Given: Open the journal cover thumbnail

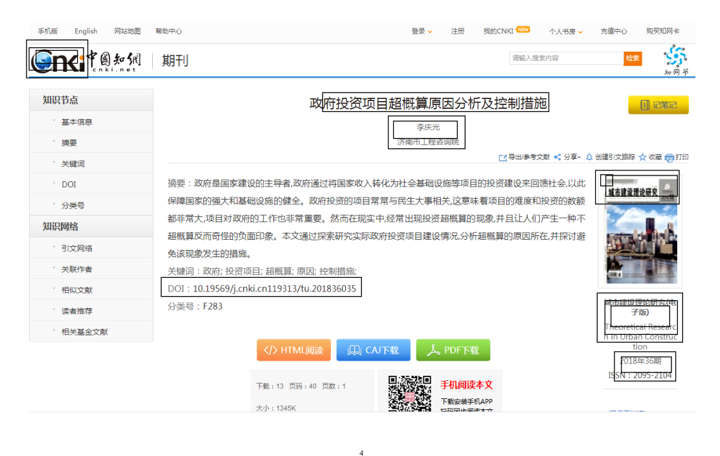Looking at the screenshot, I should (640, 233).
